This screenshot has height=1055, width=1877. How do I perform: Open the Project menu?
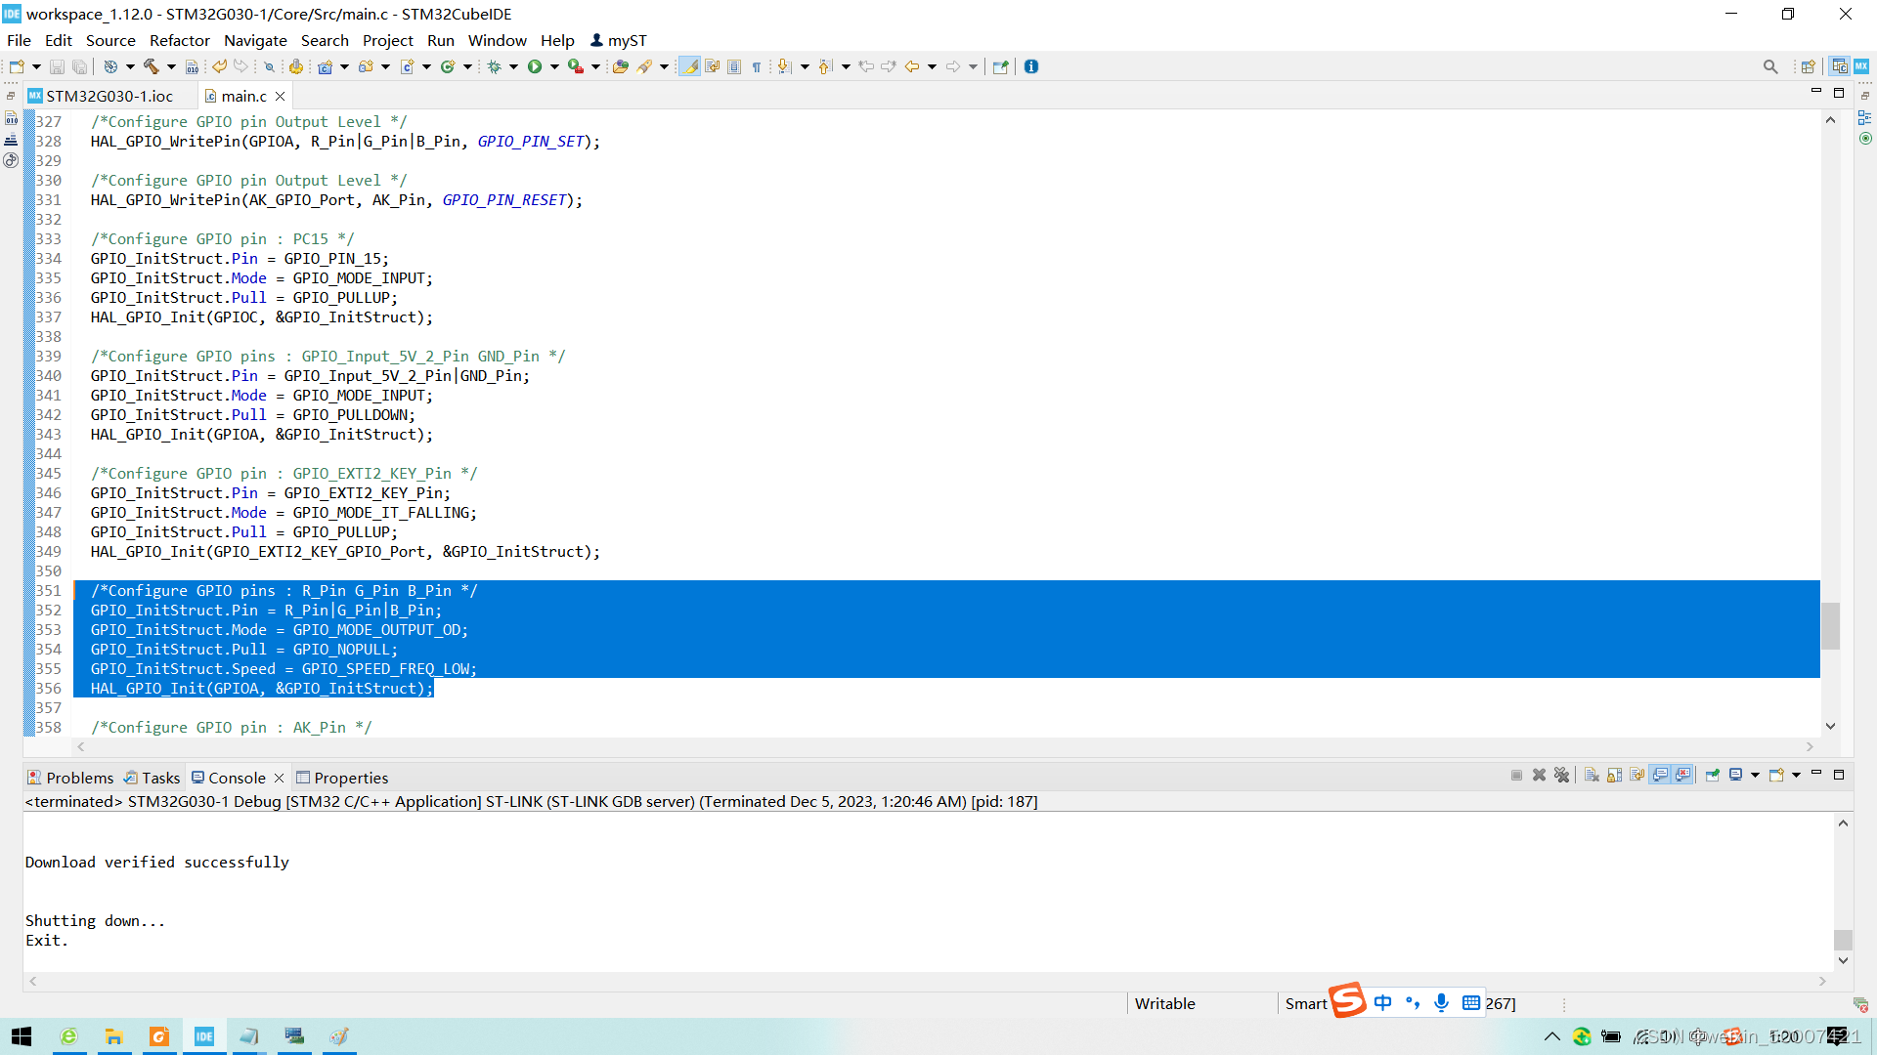click(388, 40)
